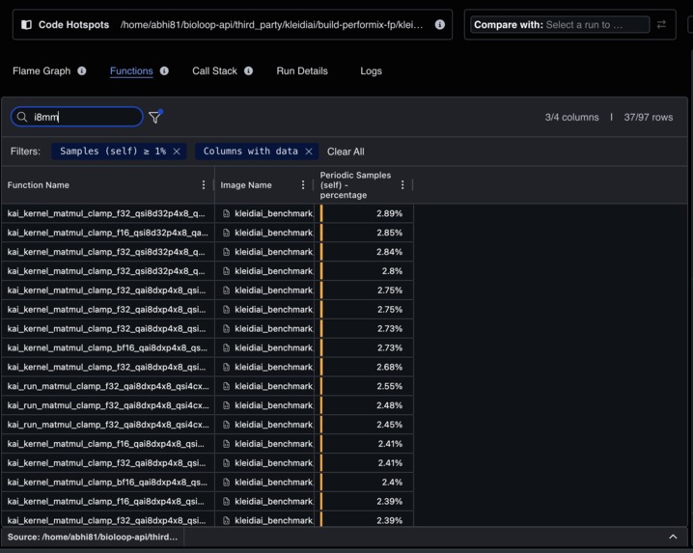The width and height of the screenshot is (693, 553).
Task: Click the Samples (self) ≥ 1% filter chip
Action: [119, 152]
